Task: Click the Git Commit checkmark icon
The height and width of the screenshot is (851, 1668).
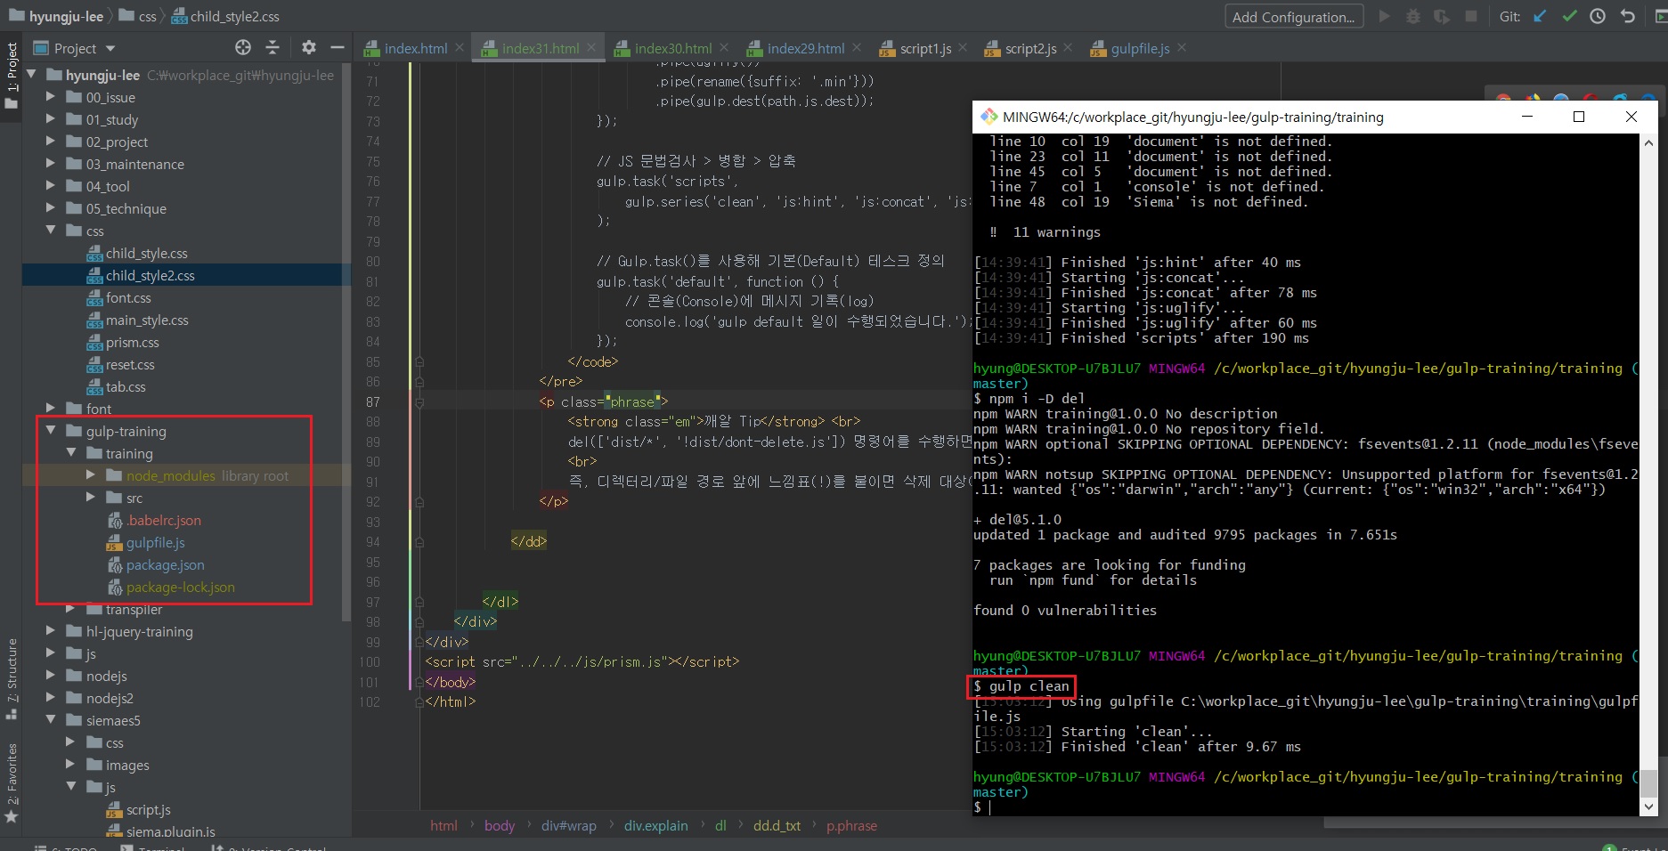Action: [x=1569, y=16]
